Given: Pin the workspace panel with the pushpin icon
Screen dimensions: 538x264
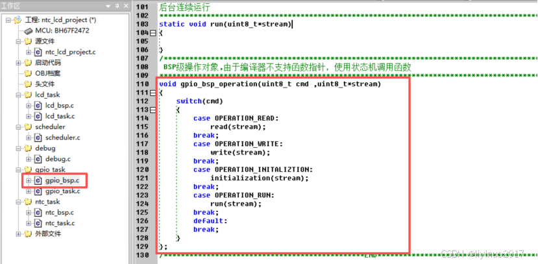Looking at the screenshot, I should tap(117, 6).
